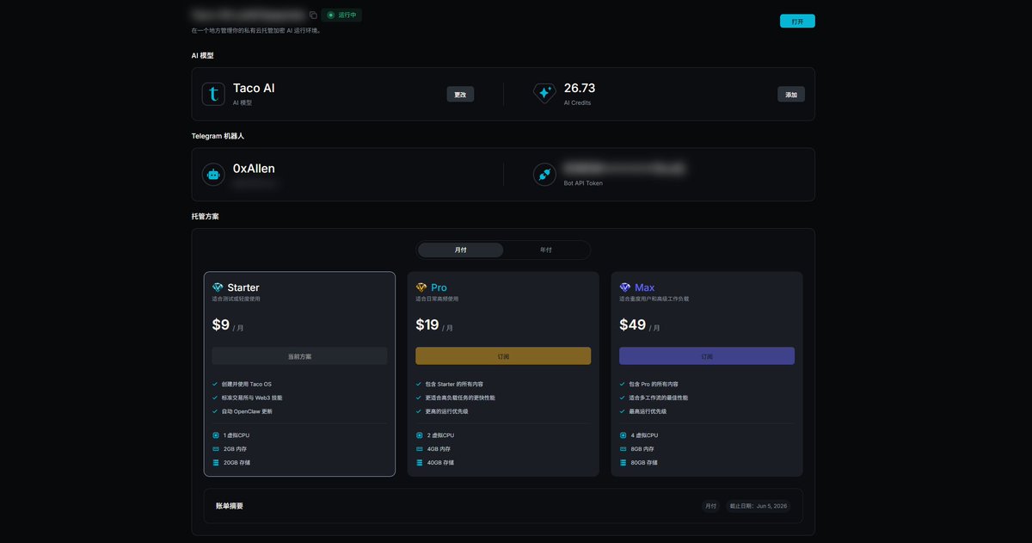Click the checkmark beside 更高的运行优先级
This screenshot has height=543, width=1032.
419,411
